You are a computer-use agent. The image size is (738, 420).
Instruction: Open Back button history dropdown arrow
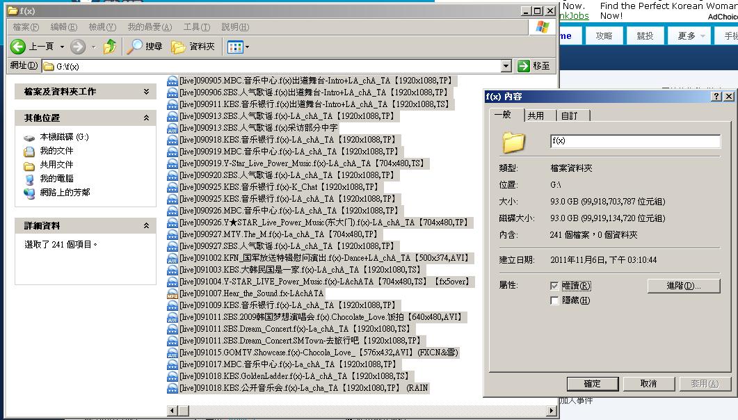point(62,47)
